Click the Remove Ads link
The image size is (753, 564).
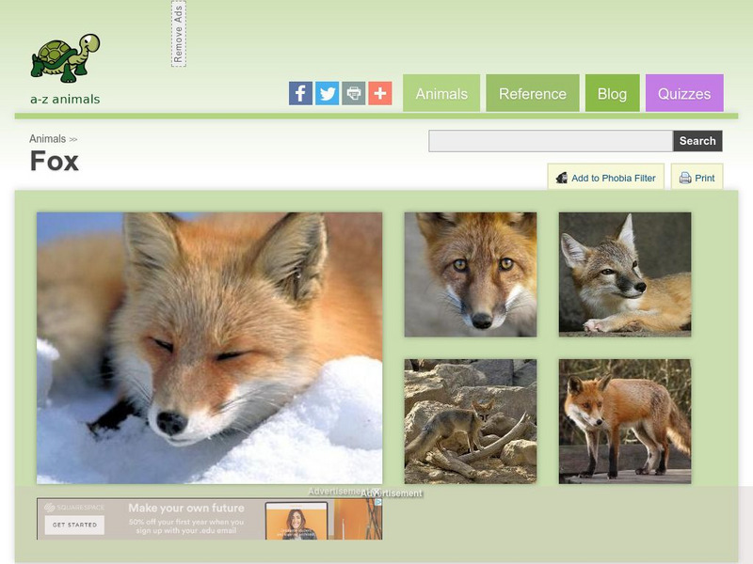point(181,36)
